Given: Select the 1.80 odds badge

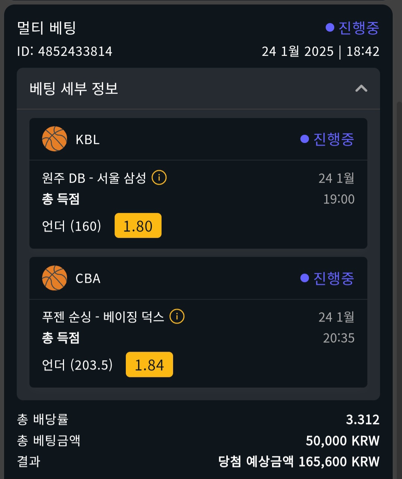Looking at the screenshot, I should pyautogui.click(x=138, y=226).
